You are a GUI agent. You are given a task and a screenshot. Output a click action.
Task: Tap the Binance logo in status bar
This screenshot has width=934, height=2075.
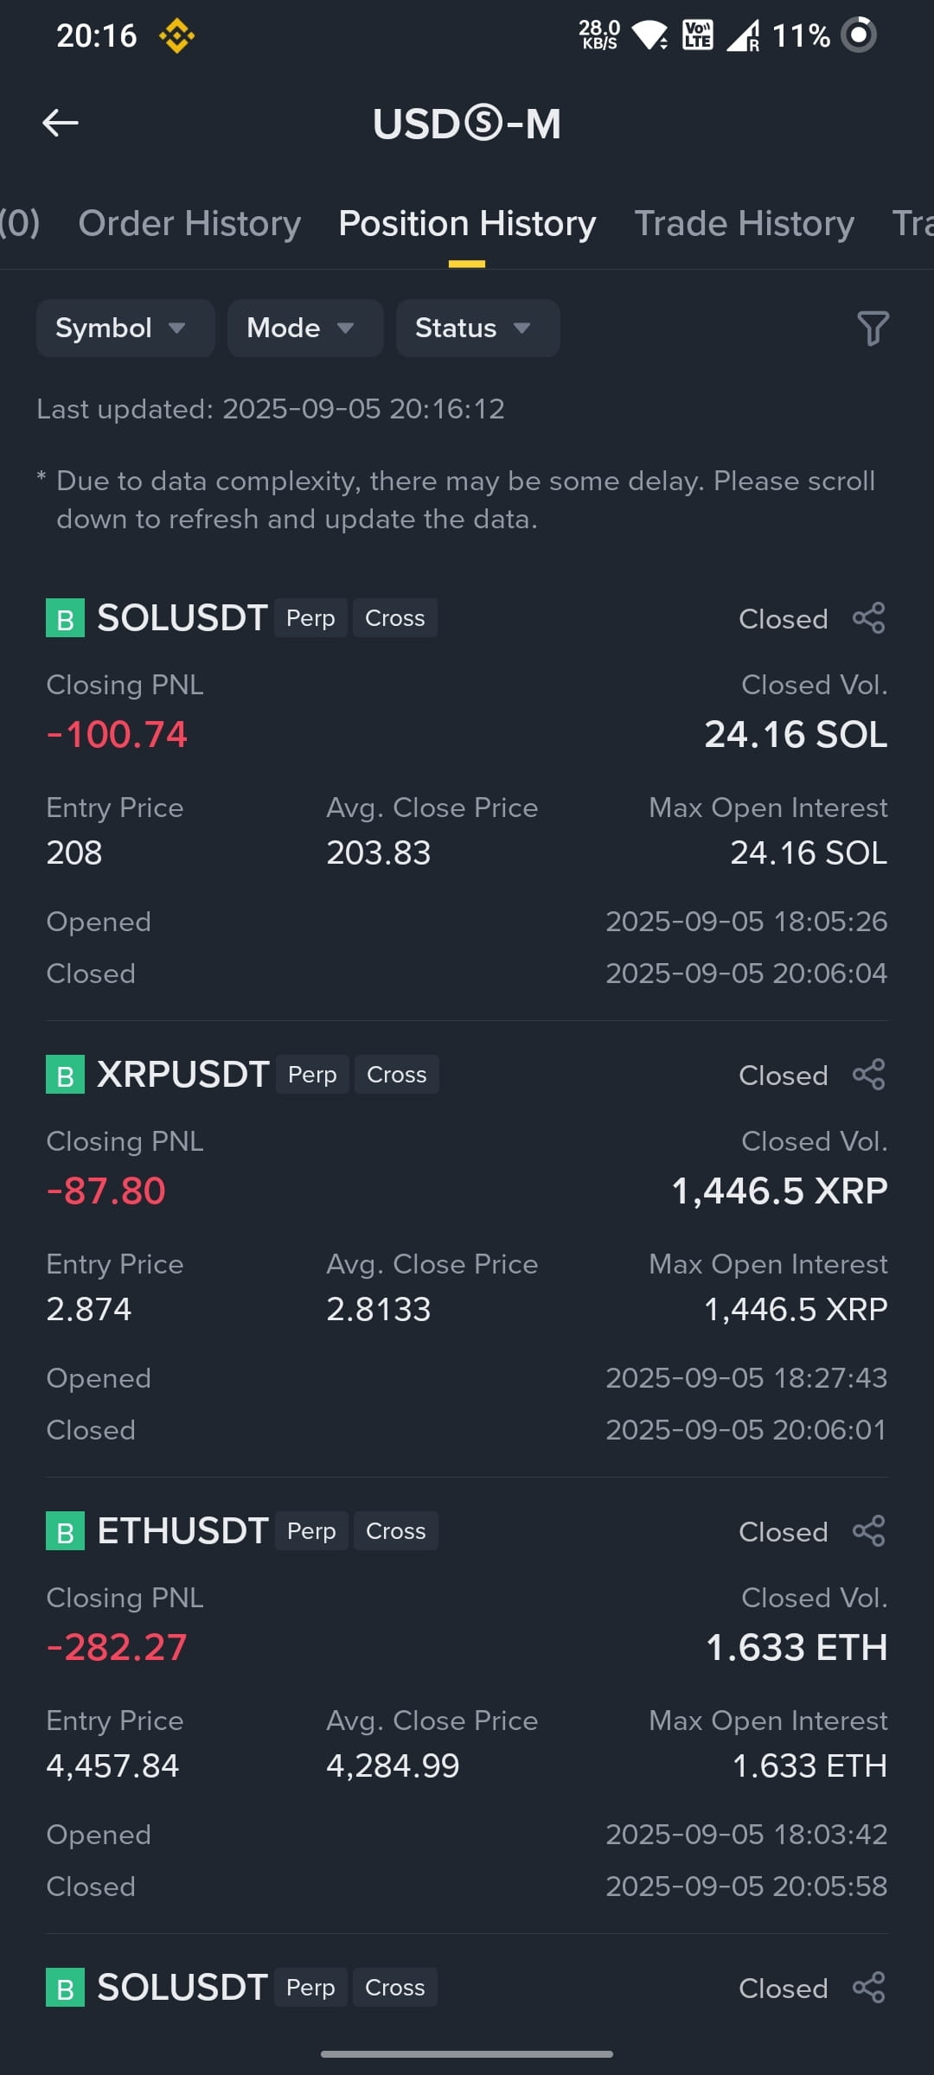[176, 36]
